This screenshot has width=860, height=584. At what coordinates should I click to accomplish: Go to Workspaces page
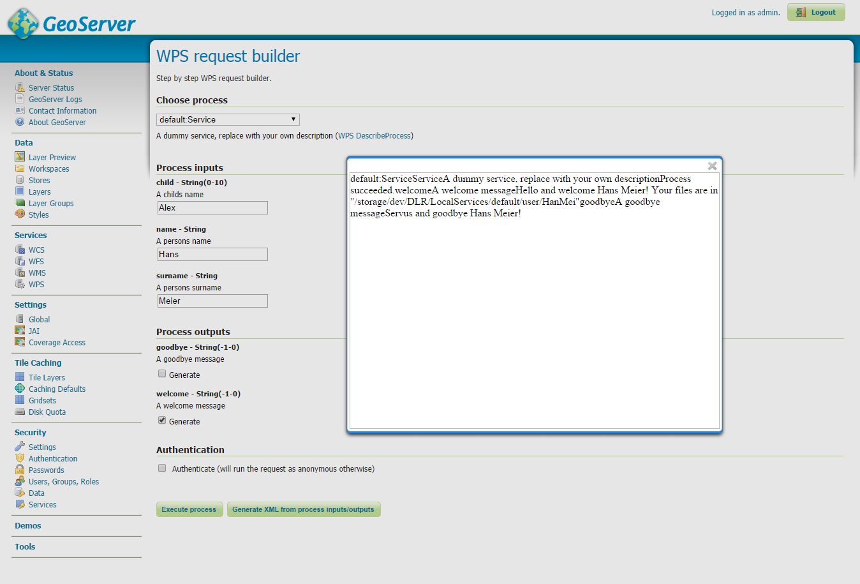(x=49, y=169)
